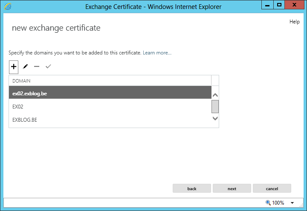
Task: Click the domain list scroll up arrow
Action: (215, 95)
